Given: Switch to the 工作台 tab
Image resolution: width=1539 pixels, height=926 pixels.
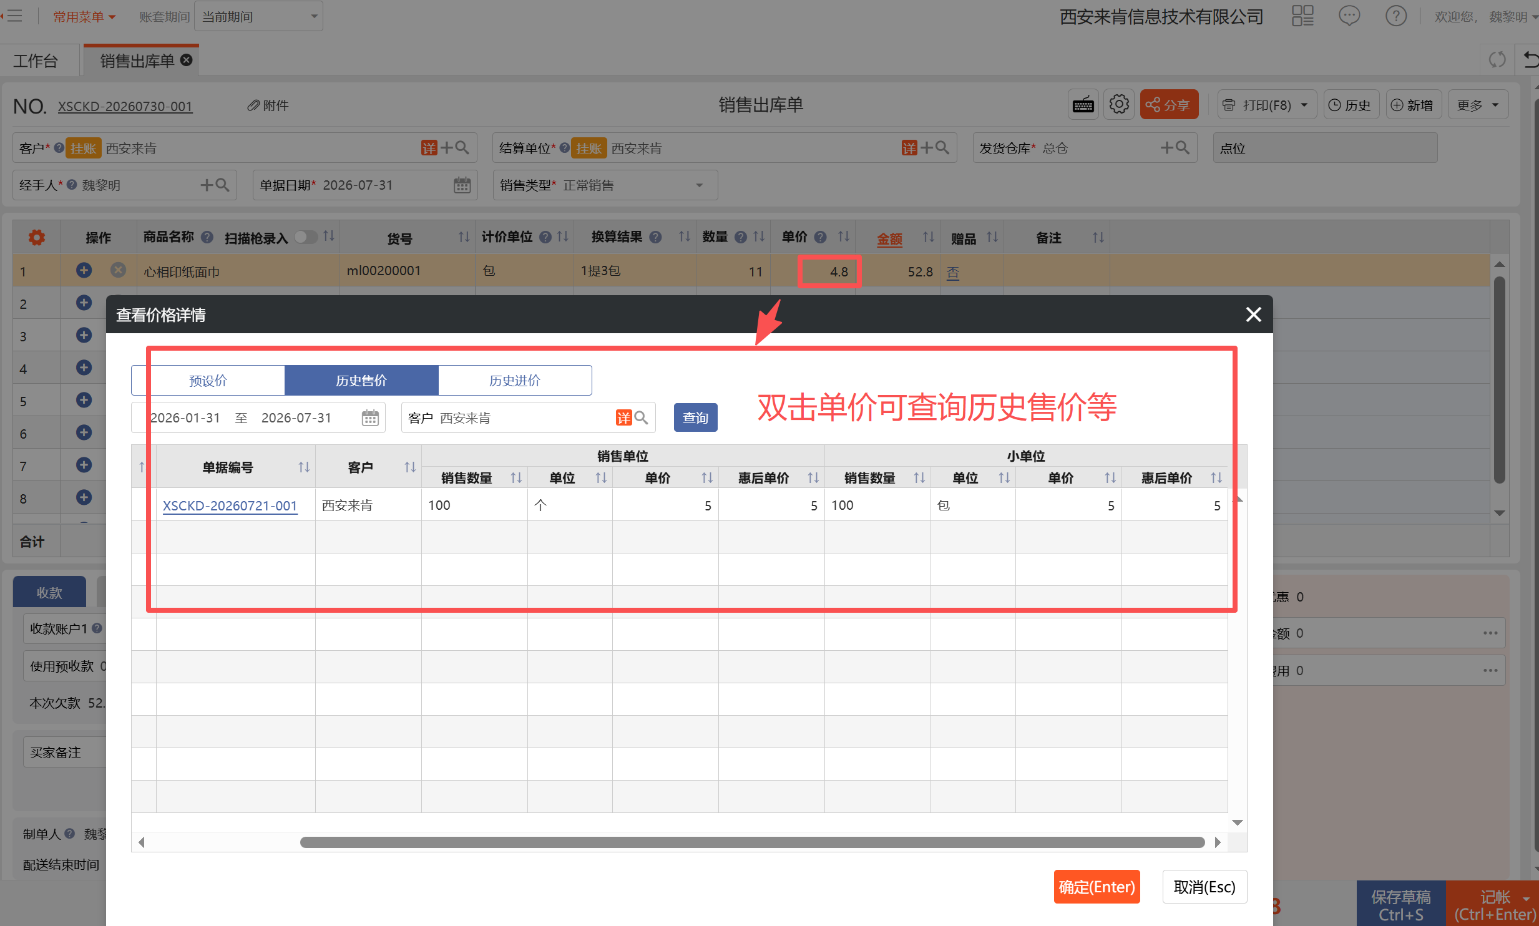Looking at the screenshot, I should pyautogui.click(x=36, y=61).
